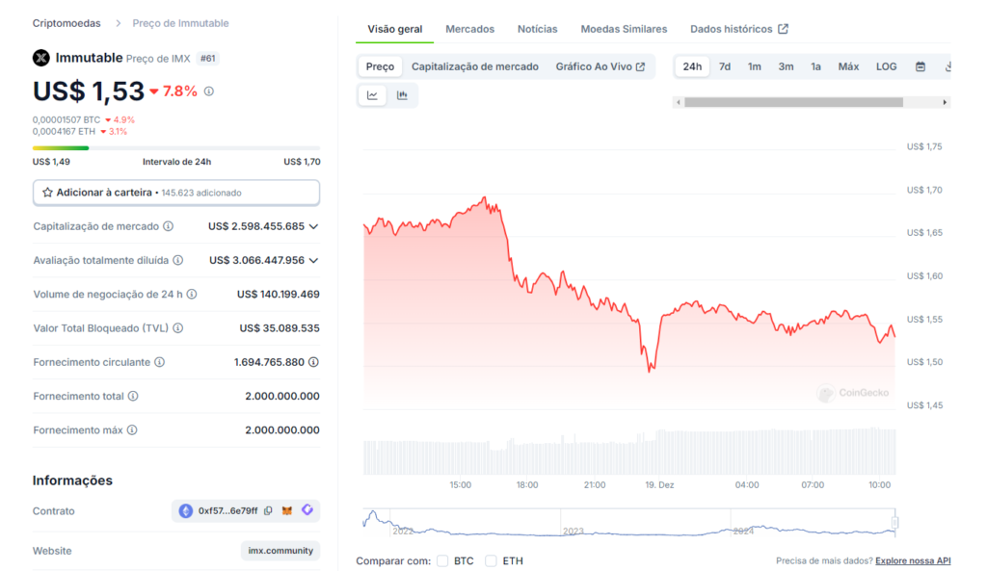Click the download icon after the calendar
This screenshot has height=571, width=987.
point(947,66)
